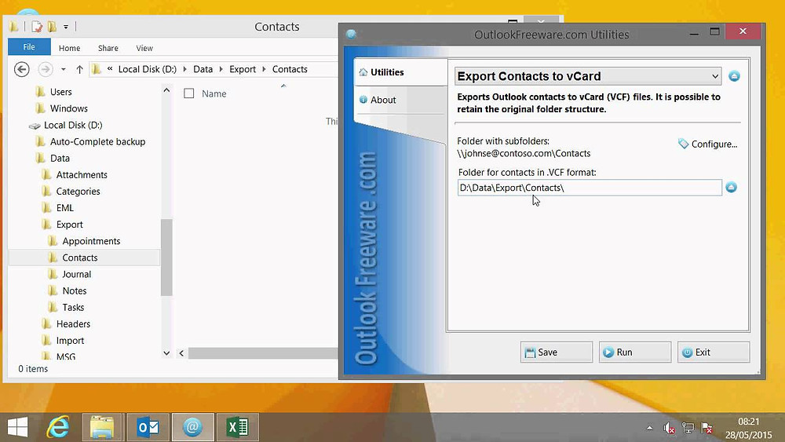This screenshot has width=785, height=442.
Task: Click the New Folder icon in the Explorer quick access toolbar
Action: (x=52, y=27)
